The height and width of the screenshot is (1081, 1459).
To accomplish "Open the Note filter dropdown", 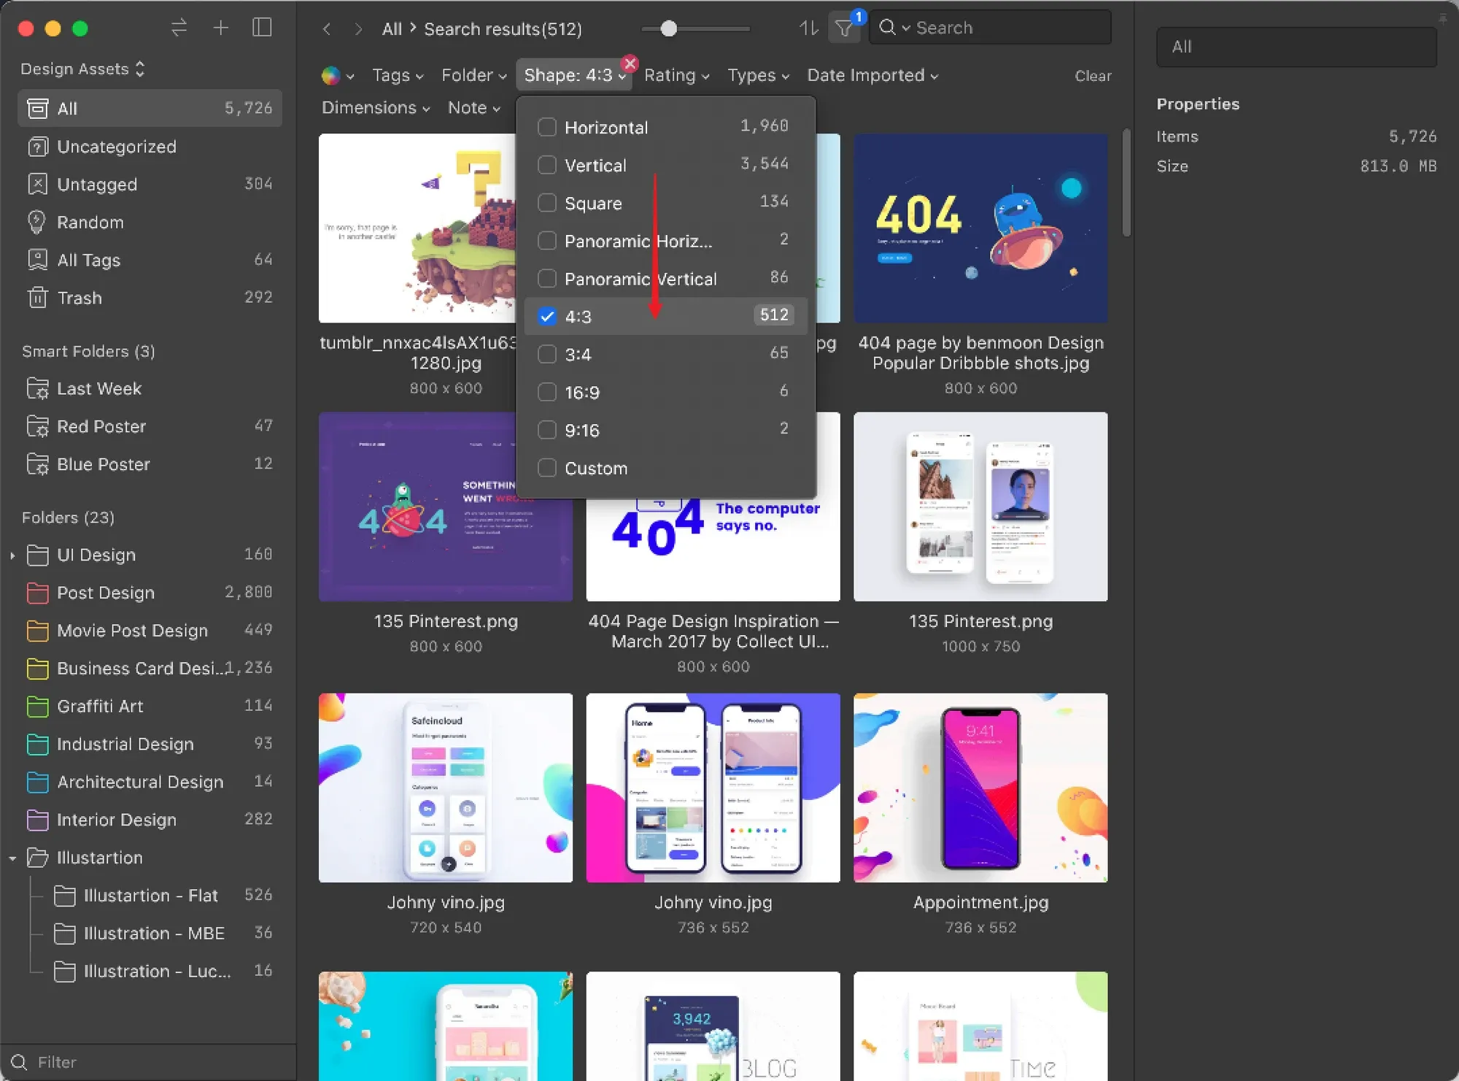I will coord(474,108).
